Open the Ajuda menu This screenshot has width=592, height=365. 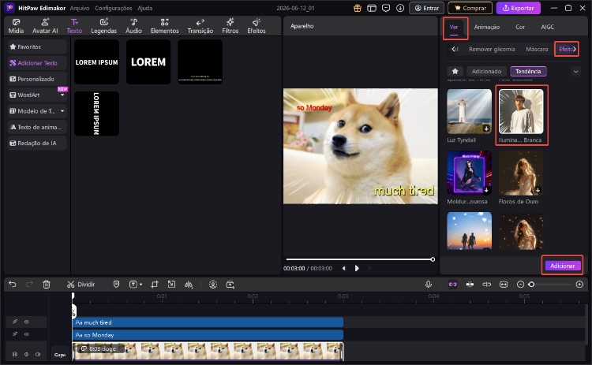tap(145, 8)
